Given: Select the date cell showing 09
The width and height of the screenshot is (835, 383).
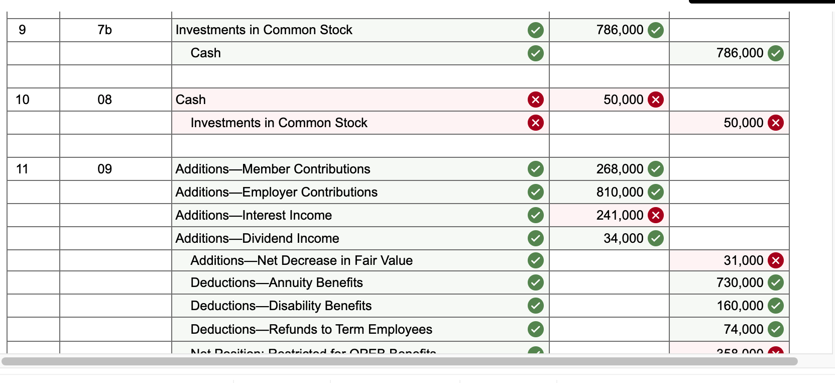Looking at the screenshot, I should click(x=104, y=169).
